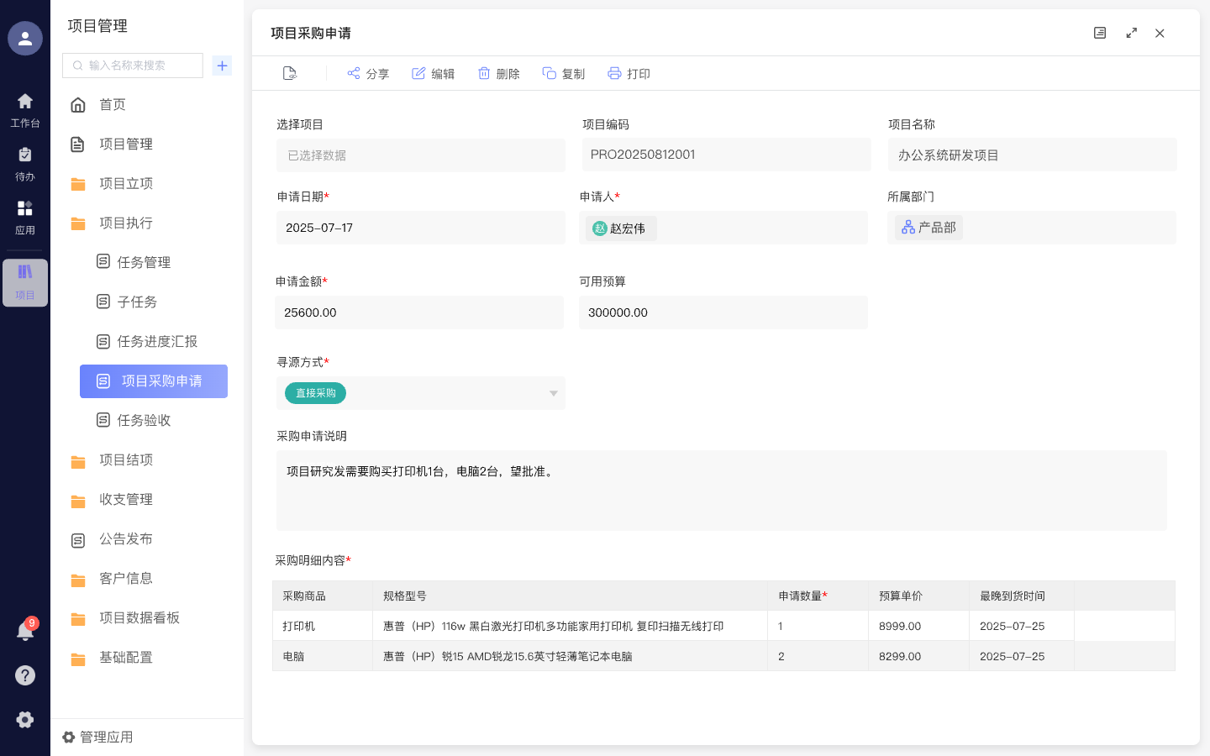1210x756 pixels.
Task: Click the project search input field
Action: [132, 65]
